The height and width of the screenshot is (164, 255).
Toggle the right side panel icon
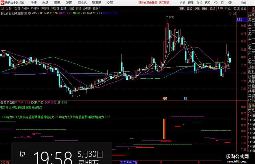[234, 13]
